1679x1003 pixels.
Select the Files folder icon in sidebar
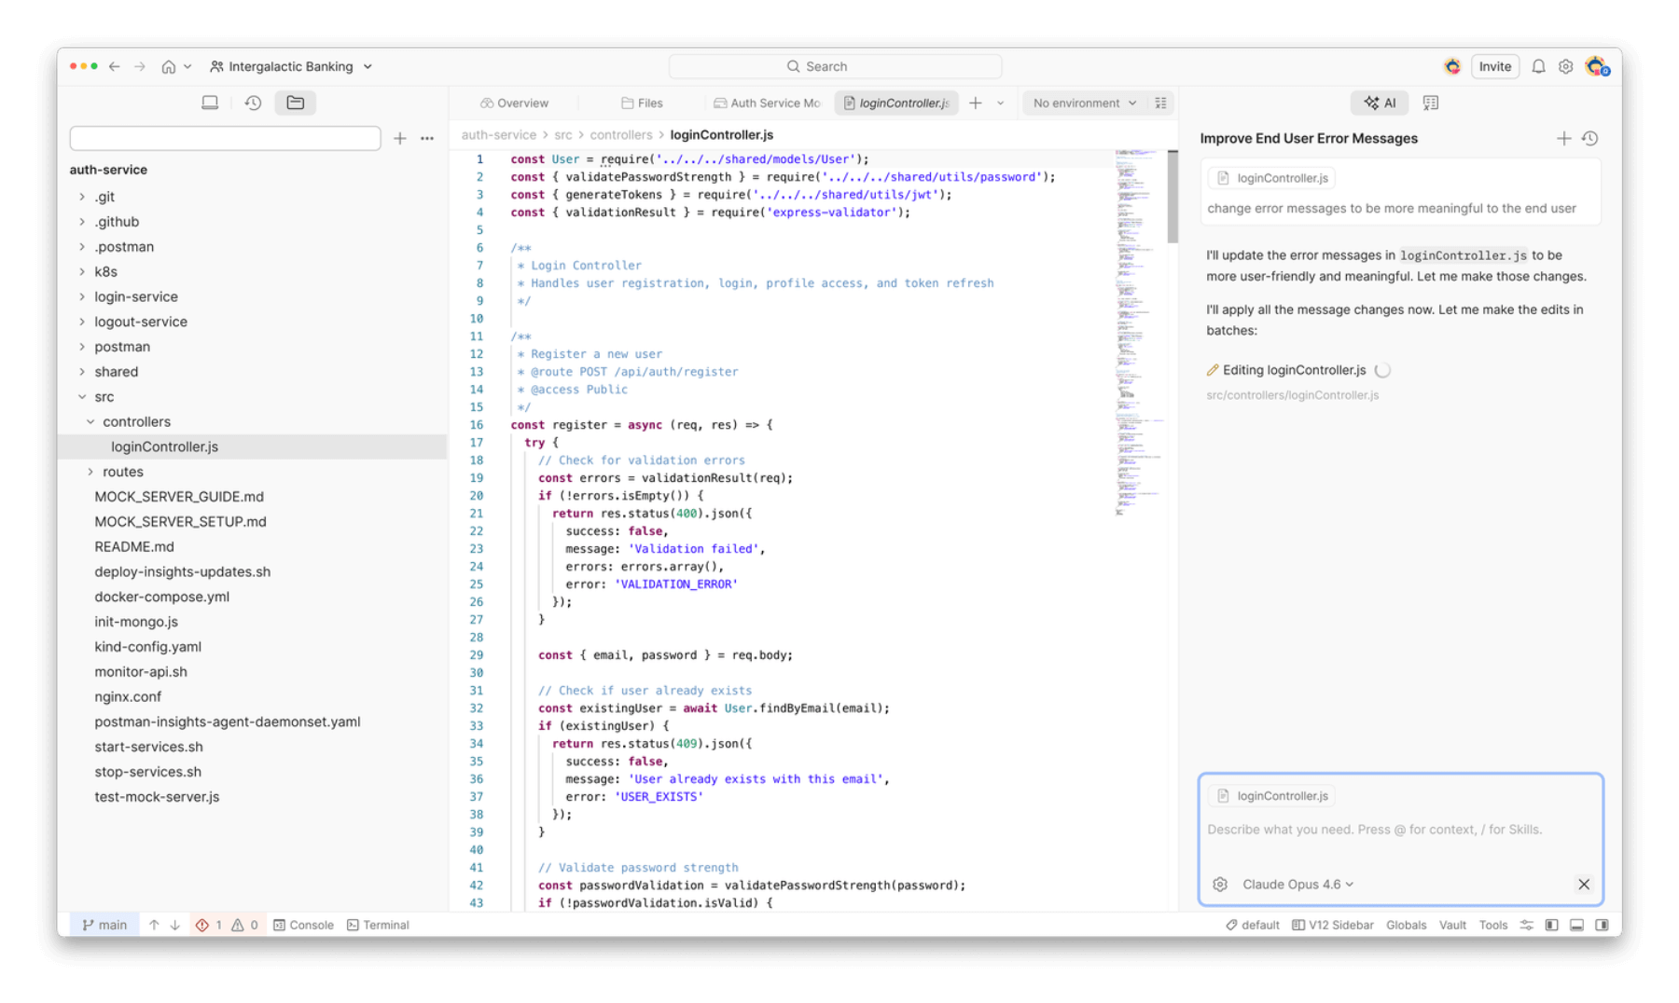[295, 103]
